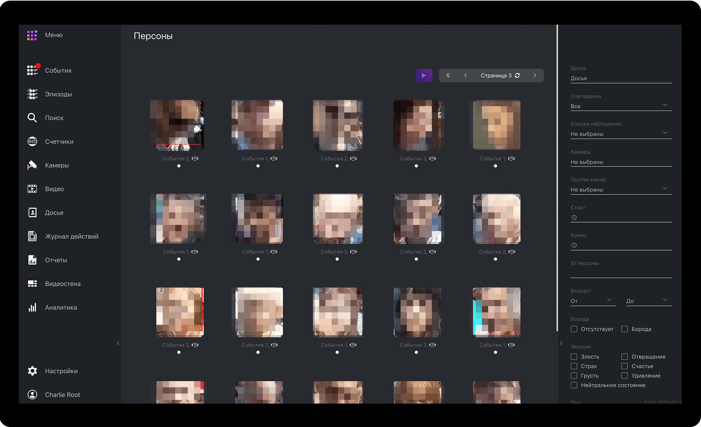Click the clock icon in Старт field

coord(574,217)
